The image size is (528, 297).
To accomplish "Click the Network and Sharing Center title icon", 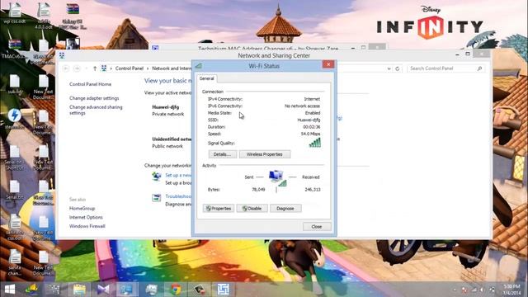I will tap(62, 55).
